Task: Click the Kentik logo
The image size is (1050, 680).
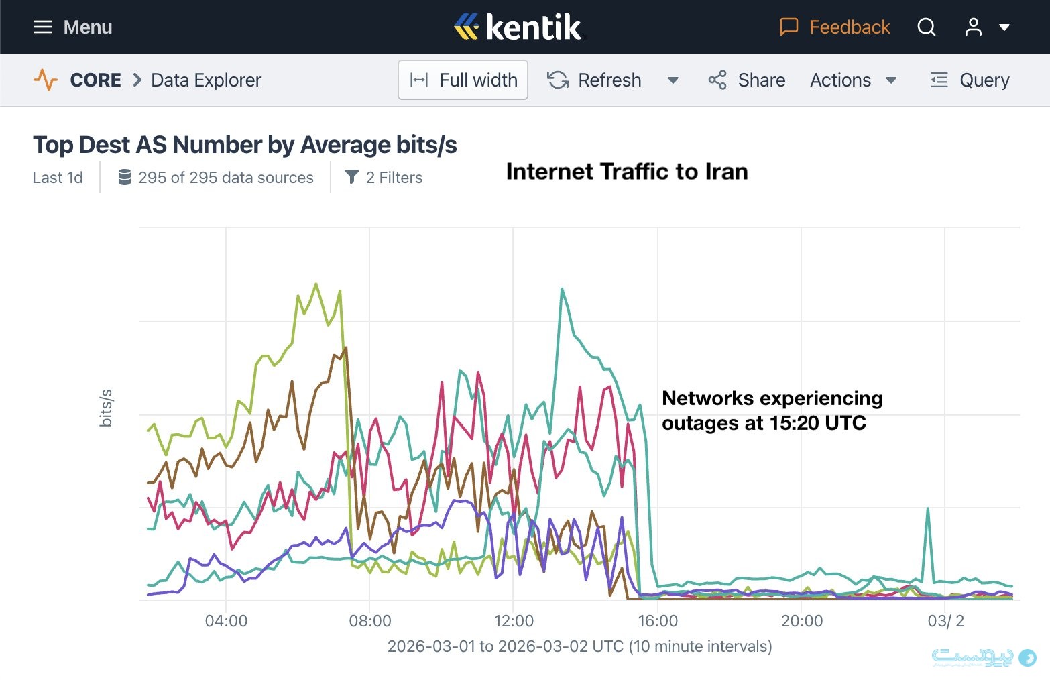Action: click(x=518, y=27)
